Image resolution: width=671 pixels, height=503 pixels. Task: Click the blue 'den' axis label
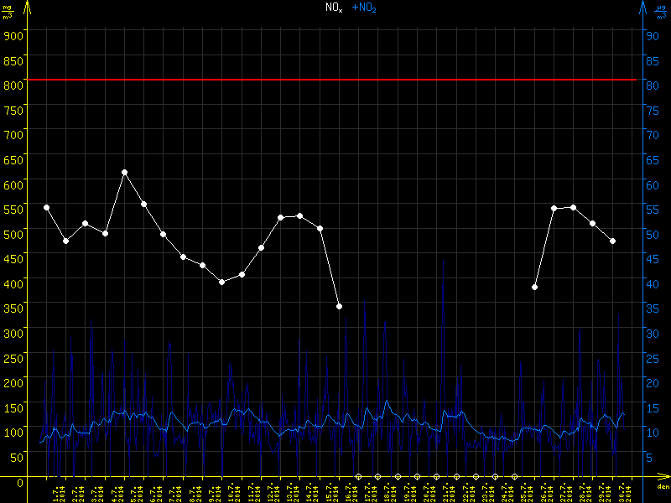(x=663, y=487)
